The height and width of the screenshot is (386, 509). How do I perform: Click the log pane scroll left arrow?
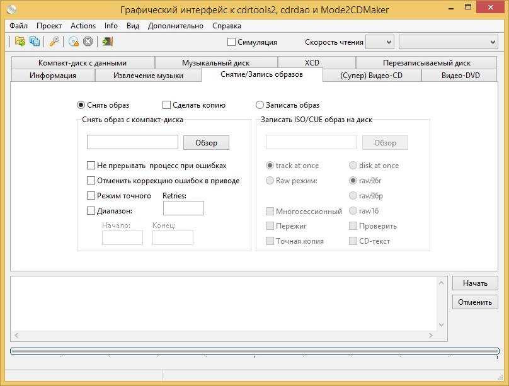click(x=16, y=335)
